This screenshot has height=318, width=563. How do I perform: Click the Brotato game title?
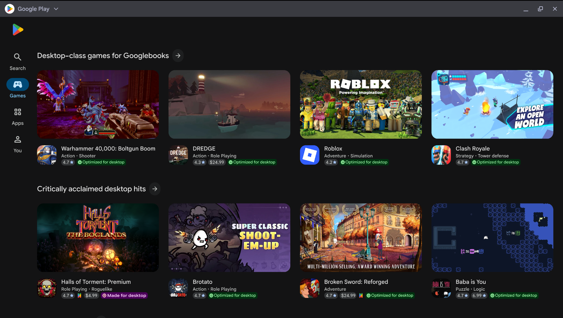tap(202, 282)
